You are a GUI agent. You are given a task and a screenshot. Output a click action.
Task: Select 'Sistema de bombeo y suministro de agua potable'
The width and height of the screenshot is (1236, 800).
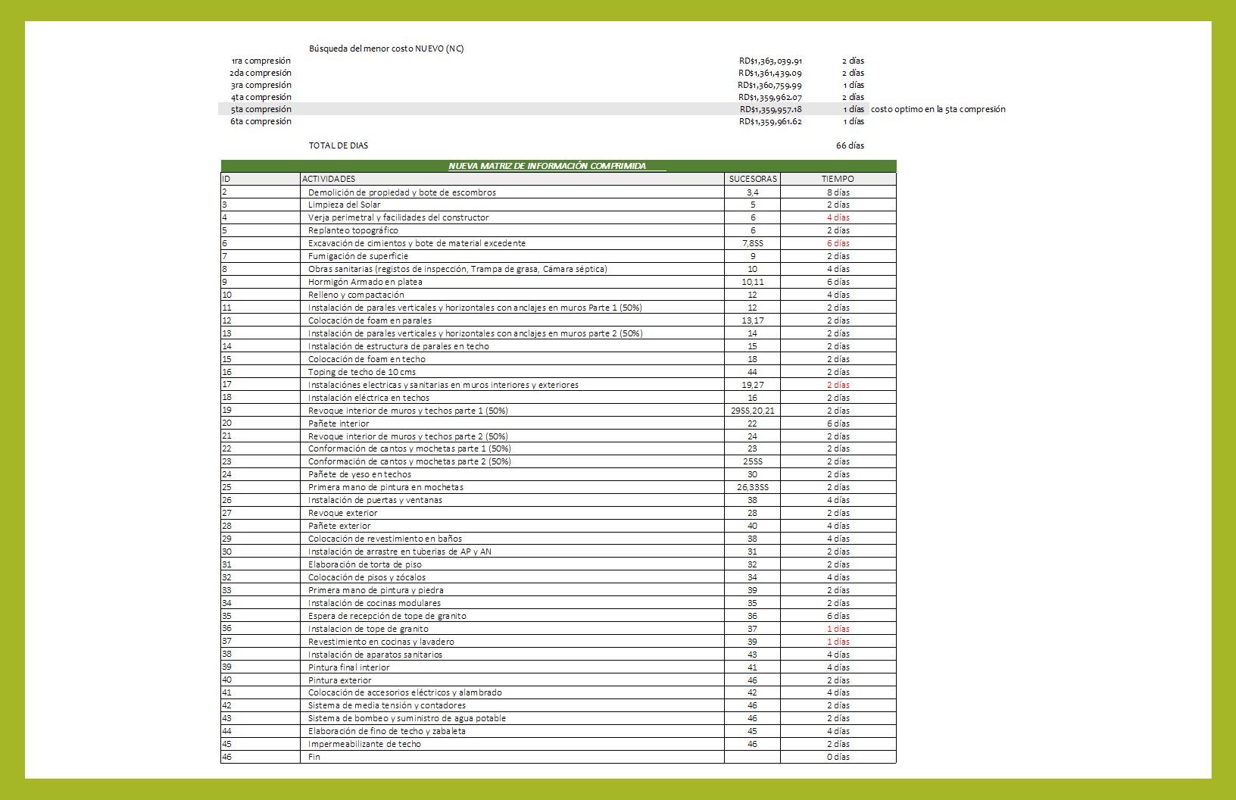[x=512, y=718]
